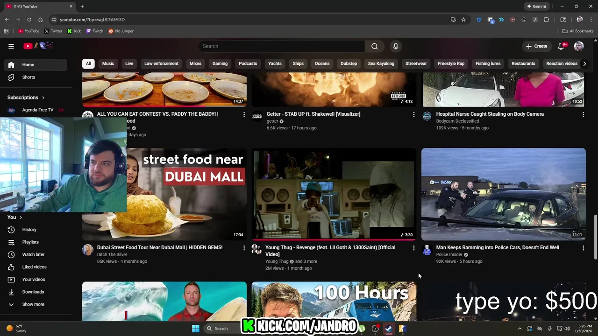Image resolution: width=598 pixels, height=336 pixels.
Task: Open Police Insider channel avatar
Action: (x=427, y=250)
